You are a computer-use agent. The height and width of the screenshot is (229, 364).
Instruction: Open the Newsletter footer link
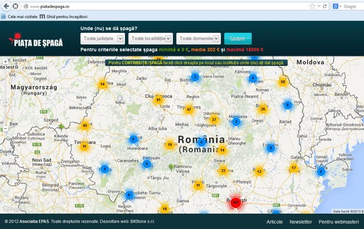(x=301, y=222)
